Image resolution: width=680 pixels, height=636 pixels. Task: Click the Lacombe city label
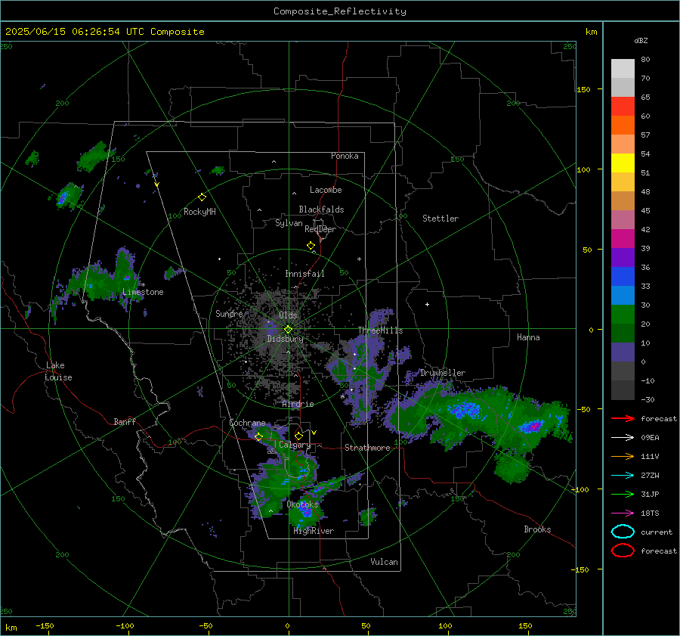(326, 190)
